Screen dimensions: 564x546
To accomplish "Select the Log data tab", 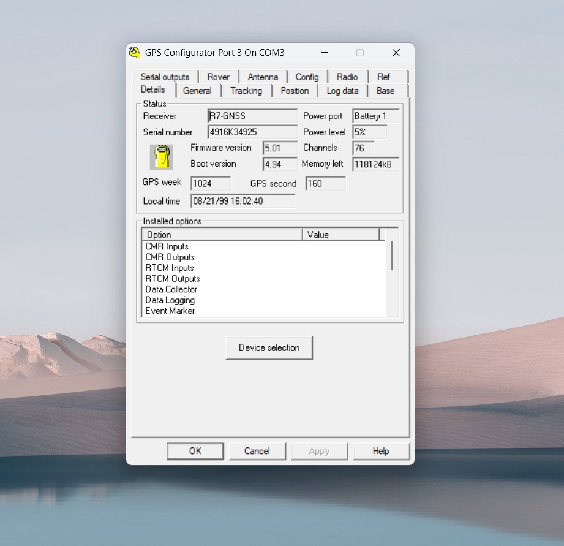I will point(342,91).
